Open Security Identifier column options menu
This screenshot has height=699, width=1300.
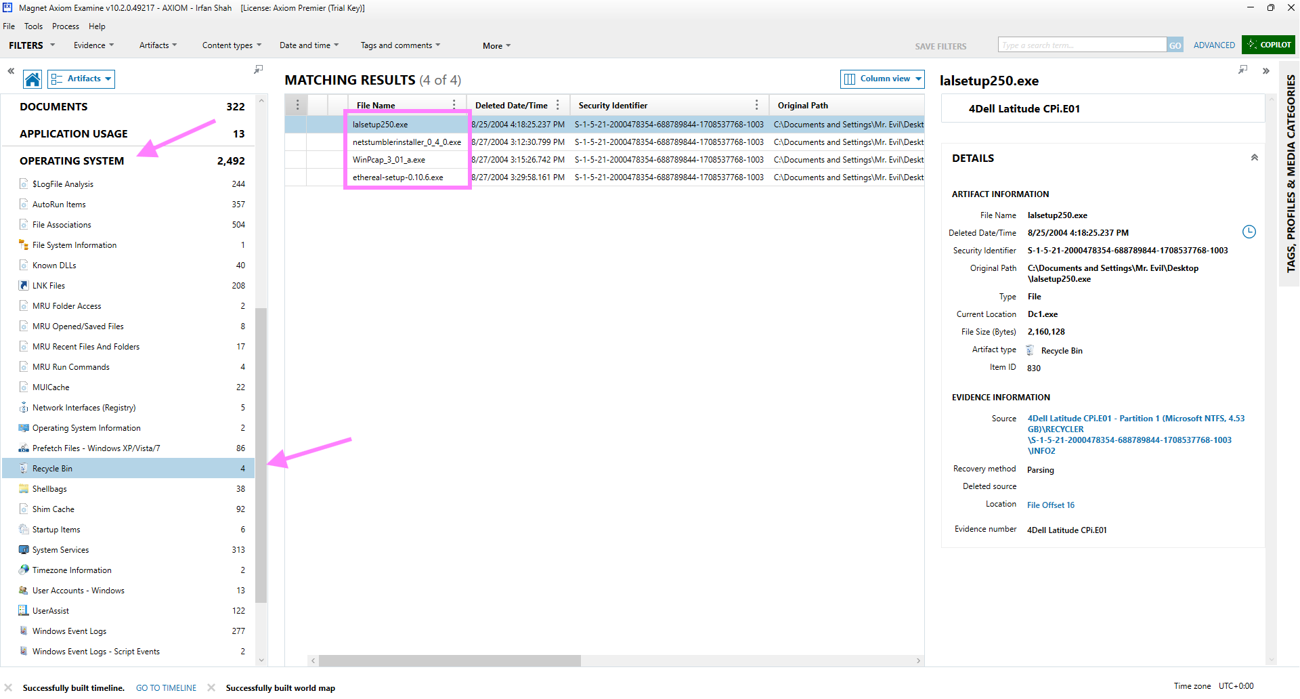(756, 105)
